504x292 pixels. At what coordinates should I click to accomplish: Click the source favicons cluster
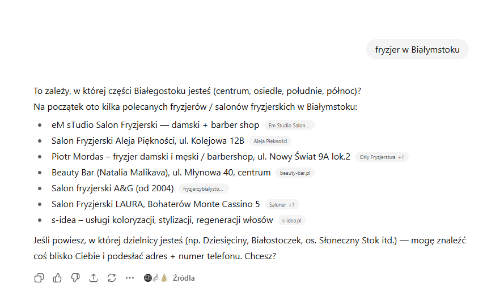tap(156, 278)
